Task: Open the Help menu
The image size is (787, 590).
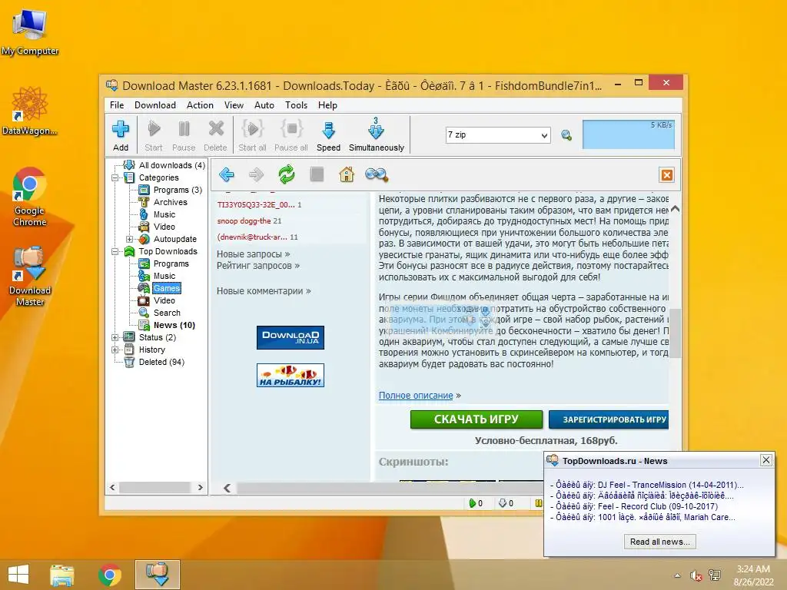Action: [327, 104]
